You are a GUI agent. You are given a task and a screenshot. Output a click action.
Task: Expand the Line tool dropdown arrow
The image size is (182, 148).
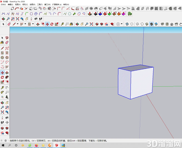tap(18, 24)
